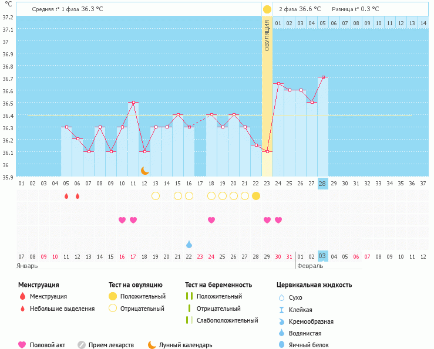The height and width of the screenshot is (349, 434).
Task: Click the 36.7 temperature point on day 28
Action: (322, 77)
